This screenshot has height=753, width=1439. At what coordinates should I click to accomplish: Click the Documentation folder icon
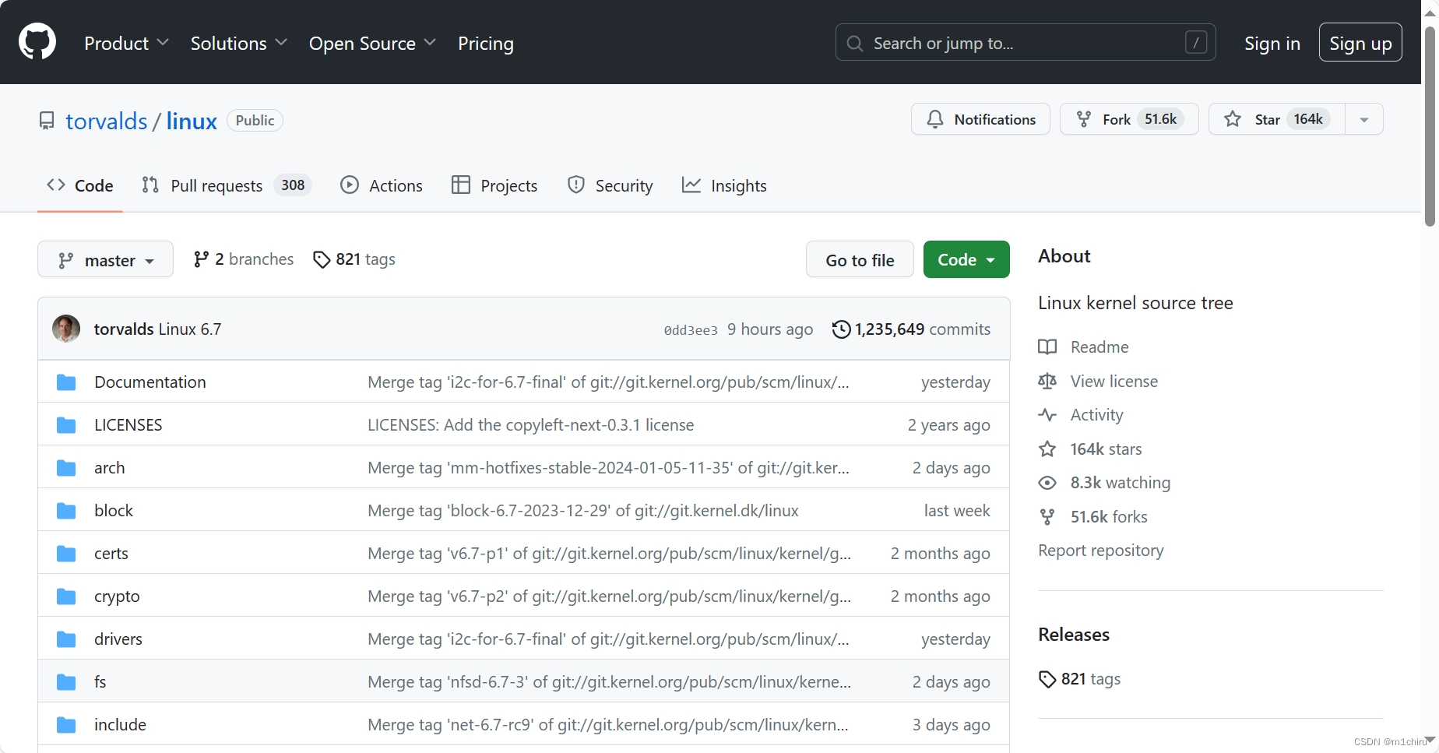66,382
